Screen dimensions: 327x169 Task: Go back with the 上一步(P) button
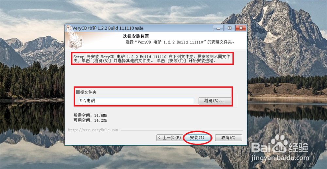tap(170, 138)
